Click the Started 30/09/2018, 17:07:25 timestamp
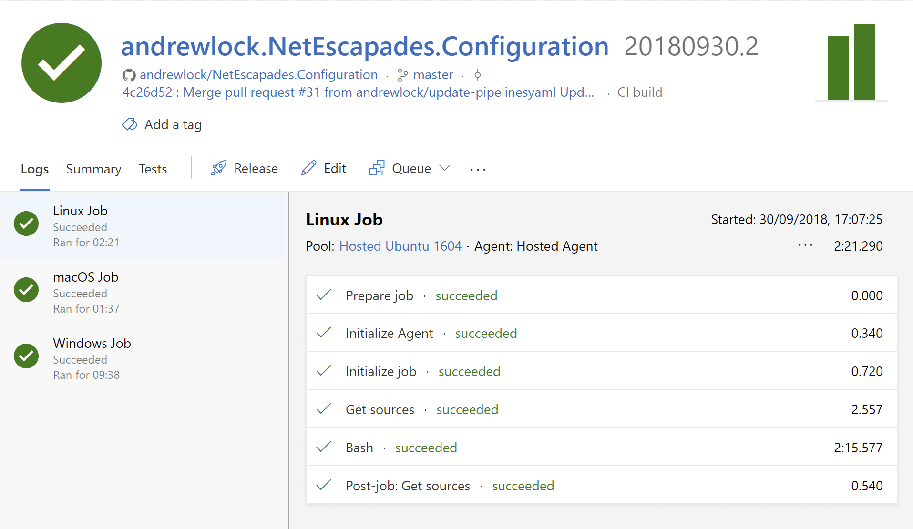This screenshot has height=529, width=913. click(x=797, y=219)
